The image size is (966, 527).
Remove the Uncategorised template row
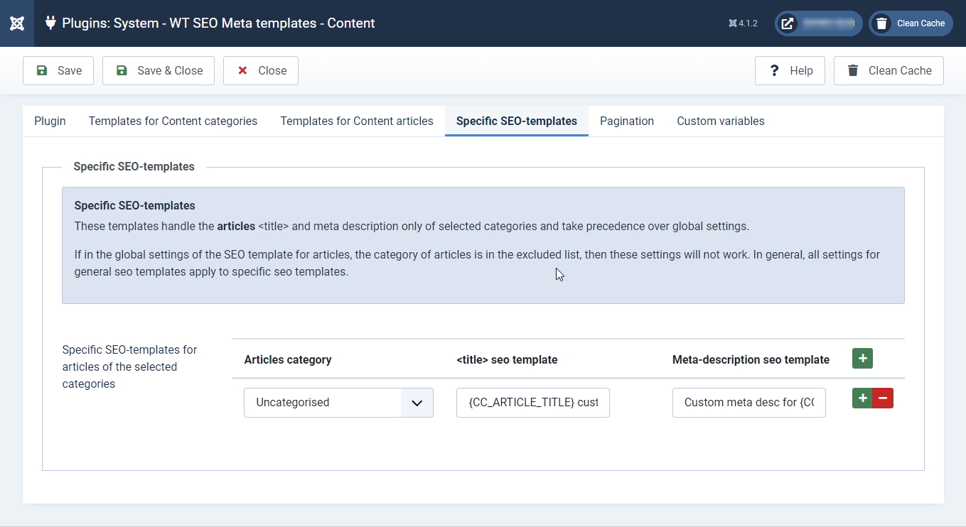click(883, 398)
